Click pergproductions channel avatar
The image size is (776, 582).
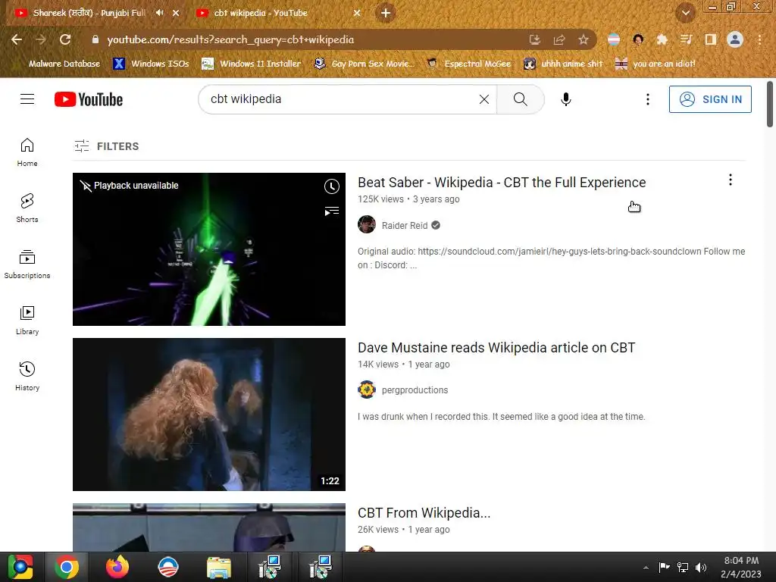coord(367,390)
